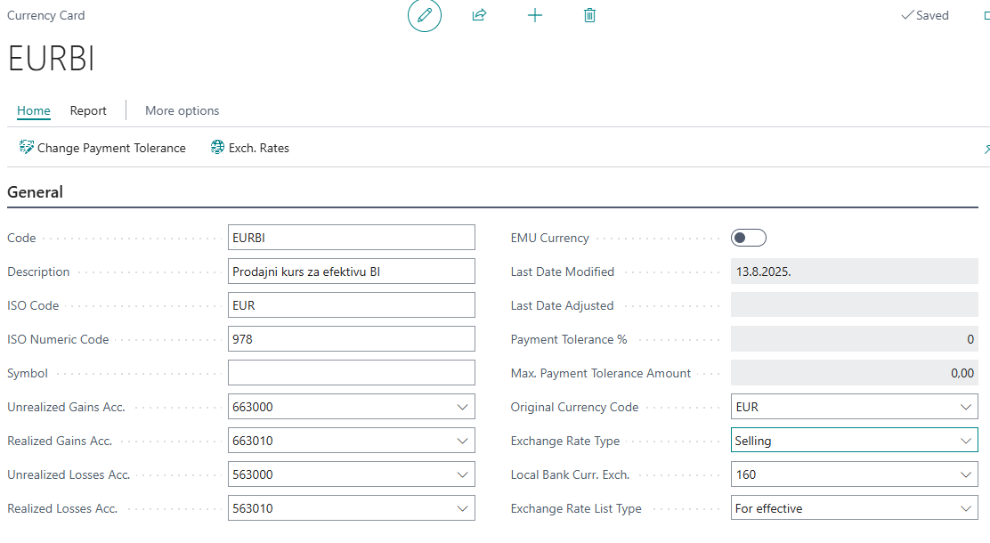Click the pencil edit icon

pyautogui.click(x=425, y=15)
